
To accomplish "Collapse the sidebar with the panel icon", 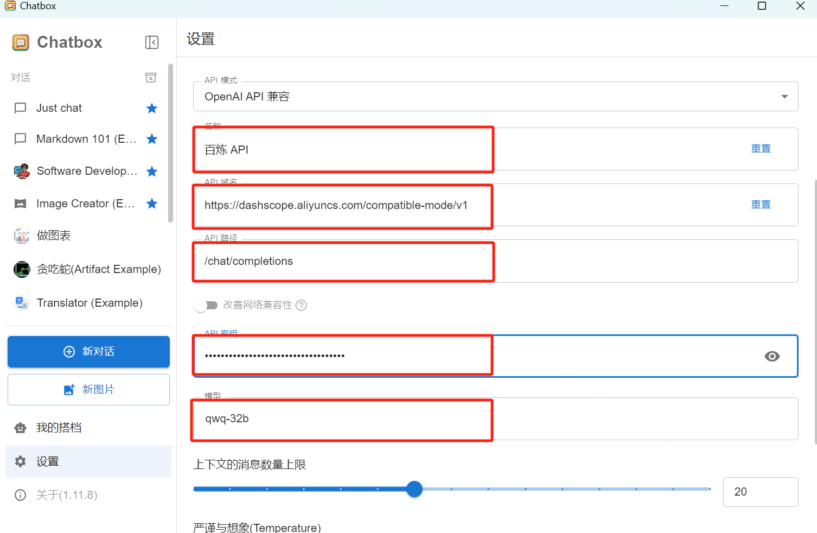I will (x=152, y=42).
